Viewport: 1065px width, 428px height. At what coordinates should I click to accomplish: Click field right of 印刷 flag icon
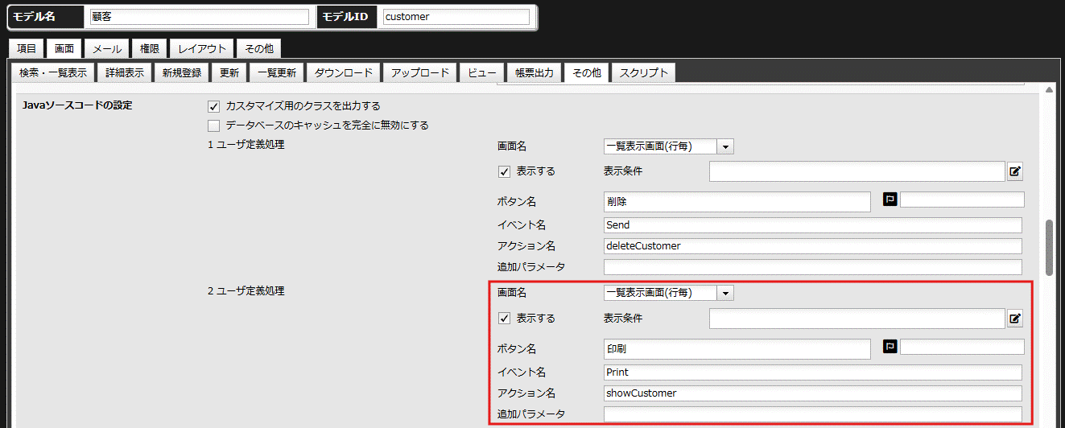point(962,347)
